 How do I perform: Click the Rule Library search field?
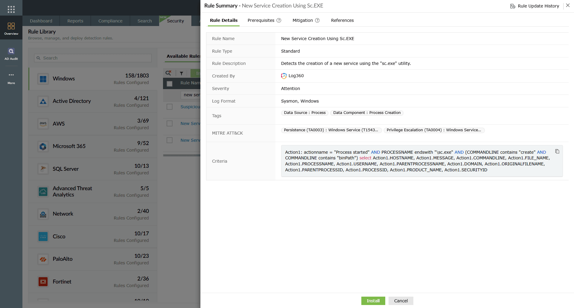[x=93, y=58]
